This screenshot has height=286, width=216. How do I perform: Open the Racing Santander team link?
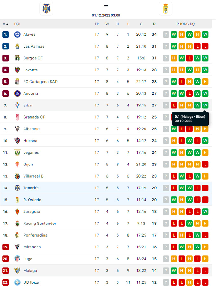(40, 224)
